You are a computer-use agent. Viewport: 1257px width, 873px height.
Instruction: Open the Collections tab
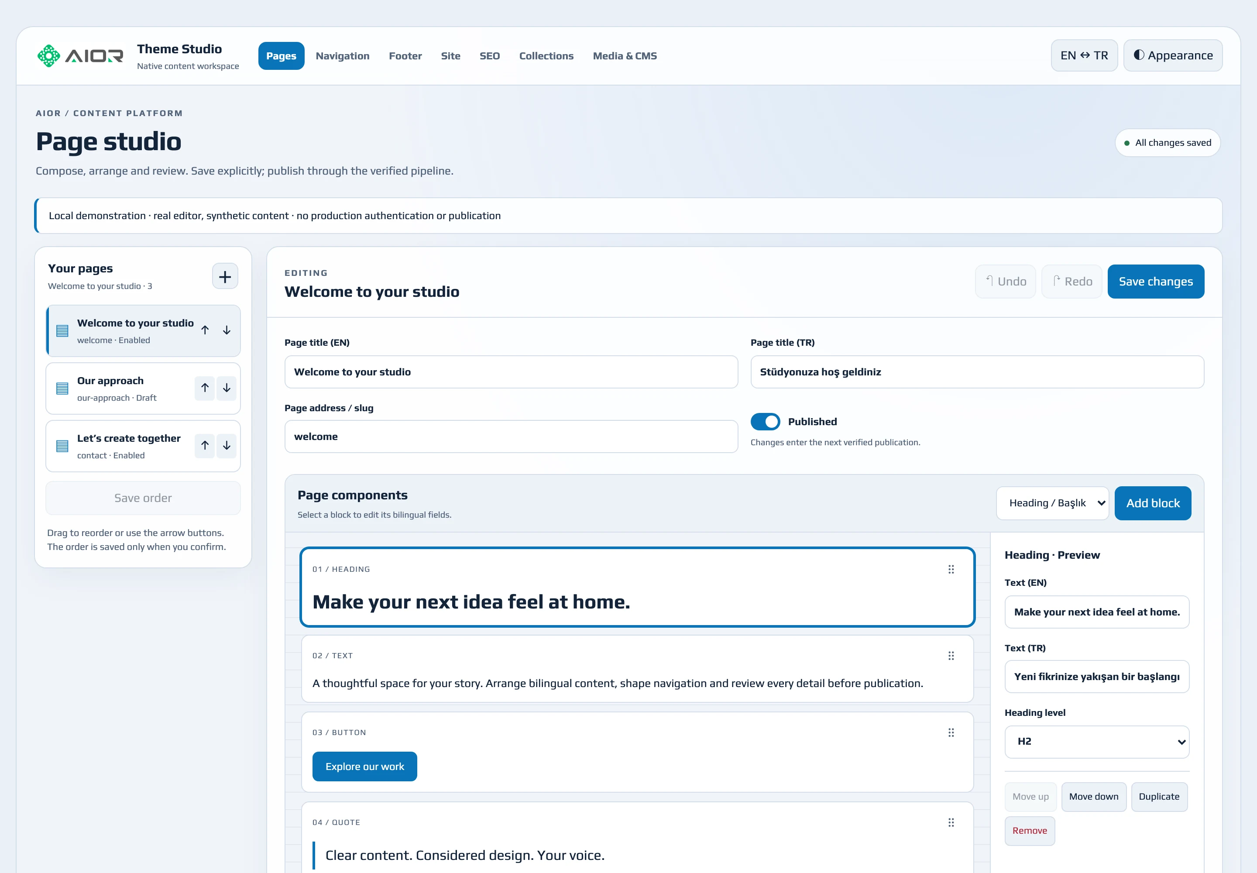(x=546, y=56)
